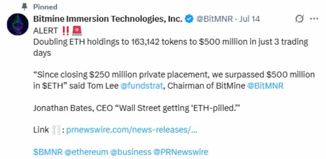Click the Grok circle-slash icon
Viewport: 326px width, 159px height.
click(300, 19)
